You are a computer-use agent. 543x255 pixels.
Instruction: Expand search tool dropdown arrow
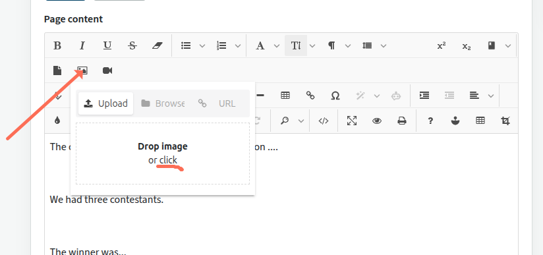301,121
